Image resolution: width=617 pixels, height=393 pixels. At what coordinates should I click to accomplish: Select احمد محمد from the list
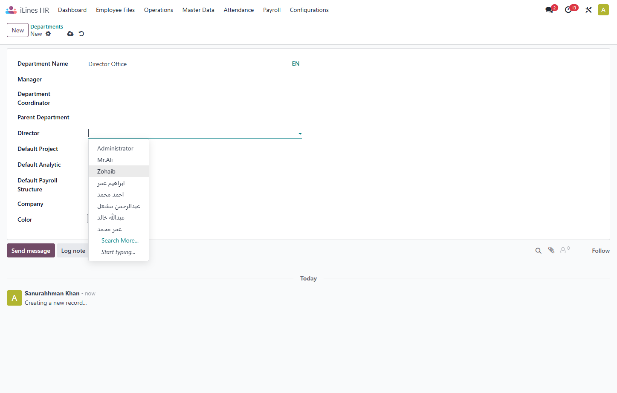(x=119, y=194)
